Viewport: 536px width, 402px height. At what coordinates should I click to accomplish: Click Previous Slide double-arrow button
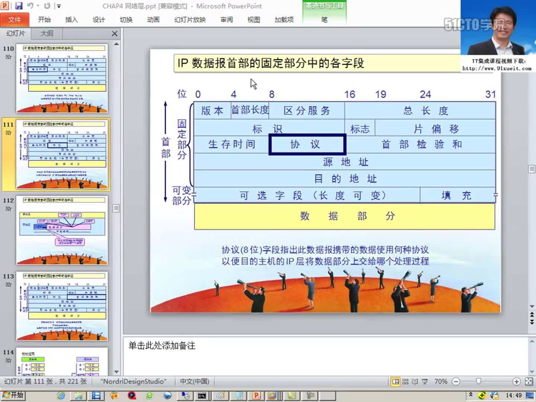coord(532,315)
